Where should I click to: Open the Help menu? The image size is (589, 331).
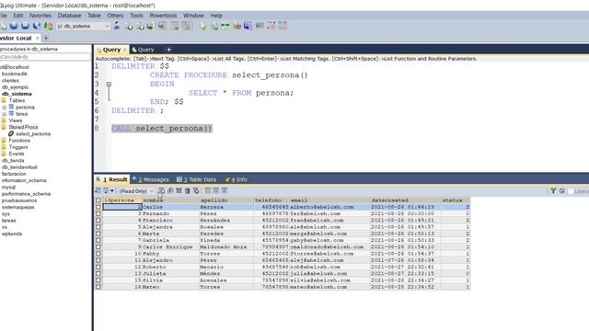pyautogui.click(x=216, y=16)
